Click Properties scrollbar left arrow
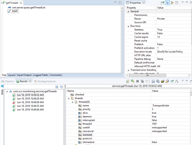The image size is (192, 145). pyautogui.click(x=127, y=75)
